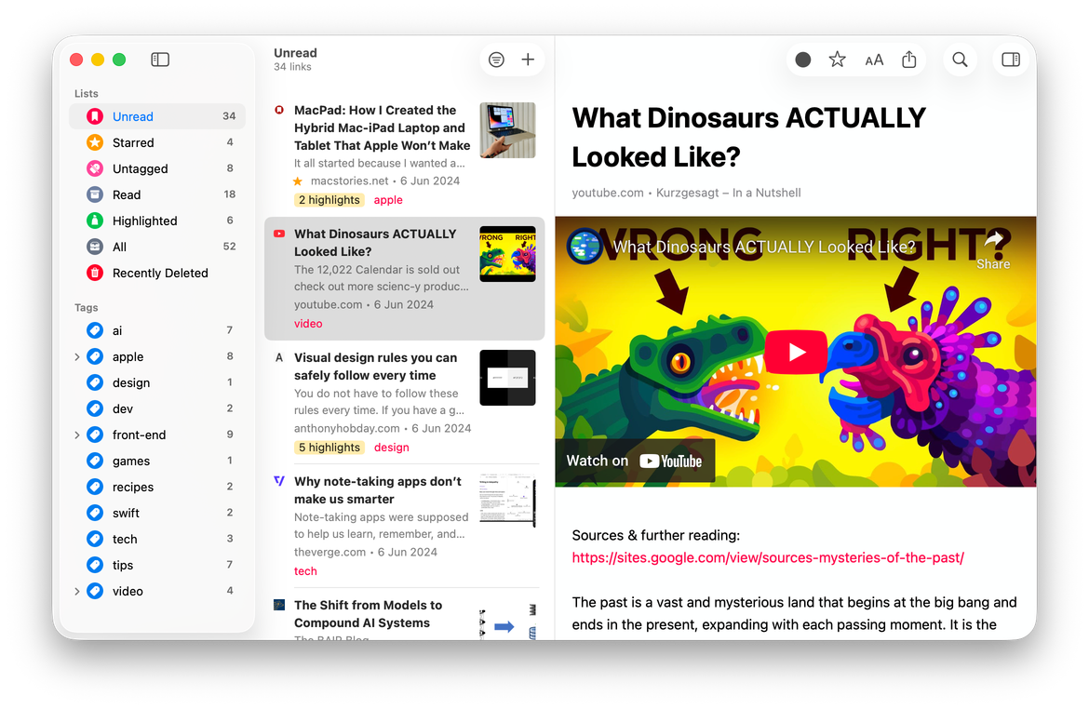Expand the apple tag group
This screenshot has width=1089, height=709.
75,356
